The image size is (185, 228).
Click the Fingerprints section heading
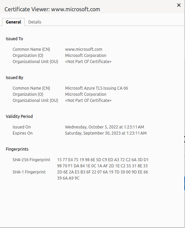click(x=17, y=149)
